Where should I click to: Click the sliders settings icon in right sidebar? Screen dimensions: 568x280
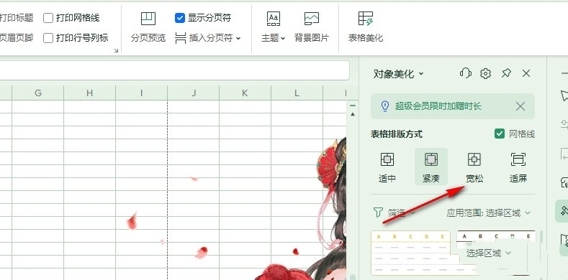click(564, 125)
